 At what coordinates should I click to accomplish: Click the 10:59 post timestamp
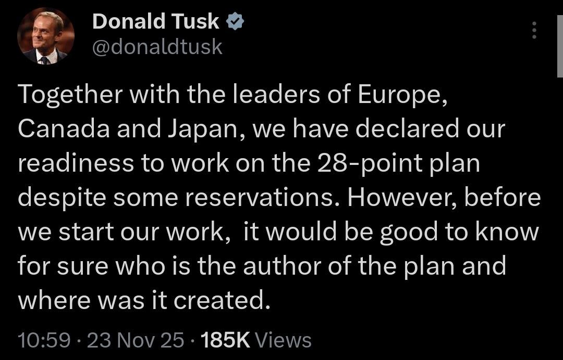tap(44, 340)
